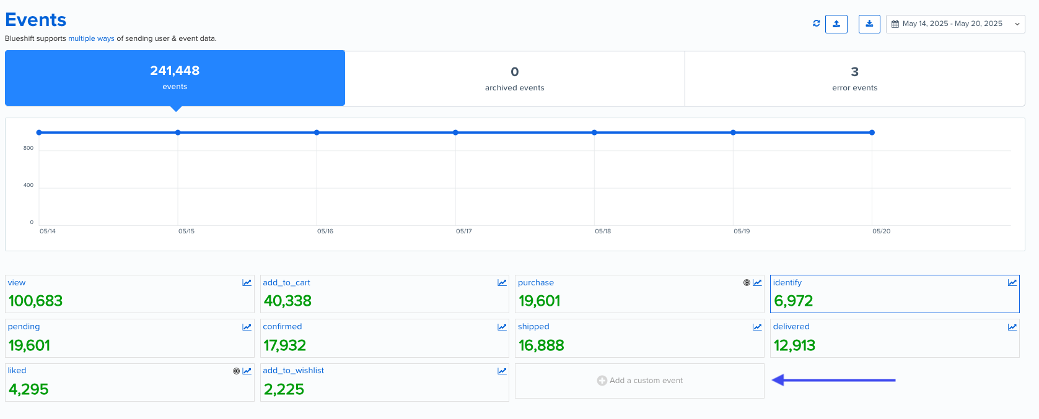
Task: Click the 4,295 liked count
Action: (x=28, y=389)
